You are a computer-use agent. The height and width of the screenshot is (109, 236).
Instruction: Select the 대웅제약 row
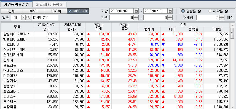pyautogui.click(x=115, y=76)
